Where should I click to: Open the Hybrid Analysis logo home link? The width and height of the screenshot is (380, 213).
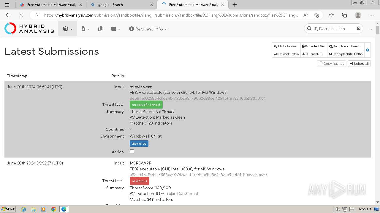(29, 29)
